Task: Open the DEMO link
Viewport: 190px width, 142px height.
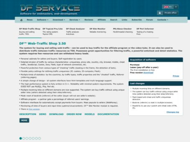Action: 43,114
